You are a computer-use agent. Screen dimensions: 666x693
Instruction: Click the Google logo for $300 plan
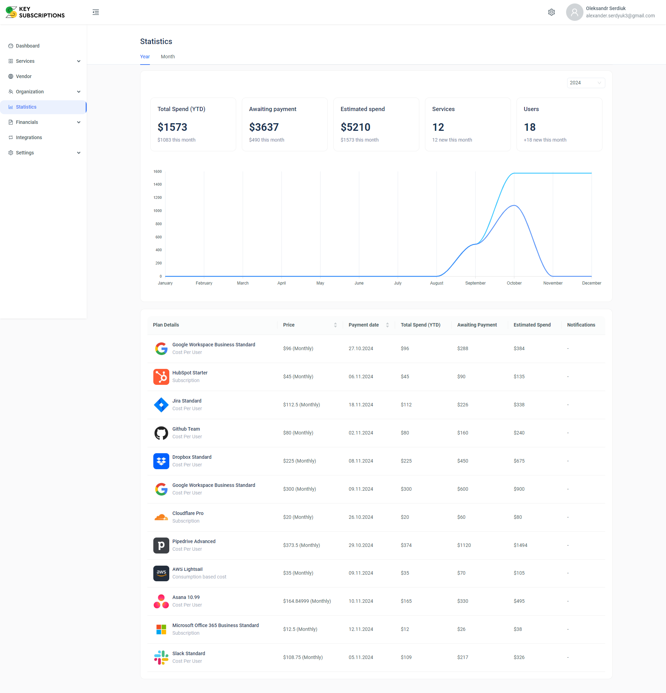tap(161, 489)
